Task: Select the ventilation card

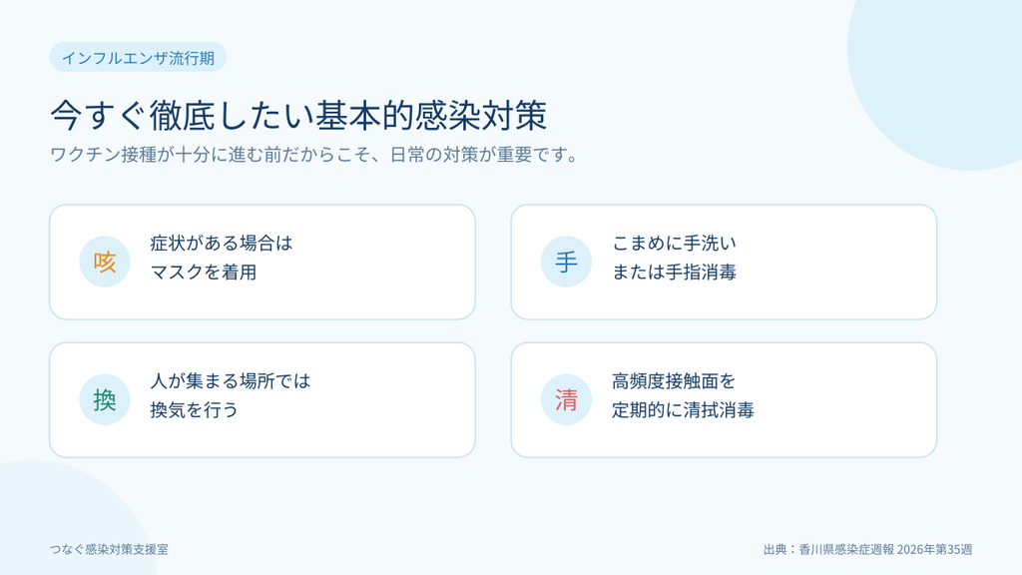Action: click(262, 400)
